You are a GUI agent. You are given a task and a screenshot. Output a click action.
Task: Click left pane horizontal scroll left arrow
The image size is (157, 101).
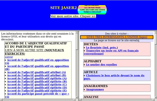pyautogui.click(x=1, y=100)
